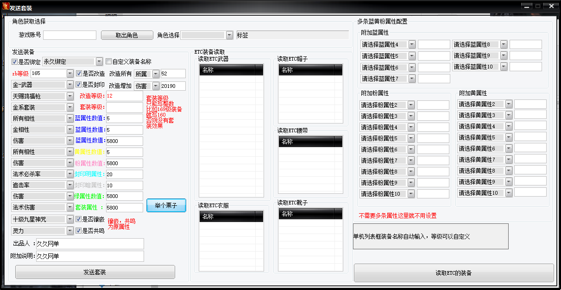561x290 pixels.
Task: Open the 金相性 dropdown
Action: (x=70, y=130)
